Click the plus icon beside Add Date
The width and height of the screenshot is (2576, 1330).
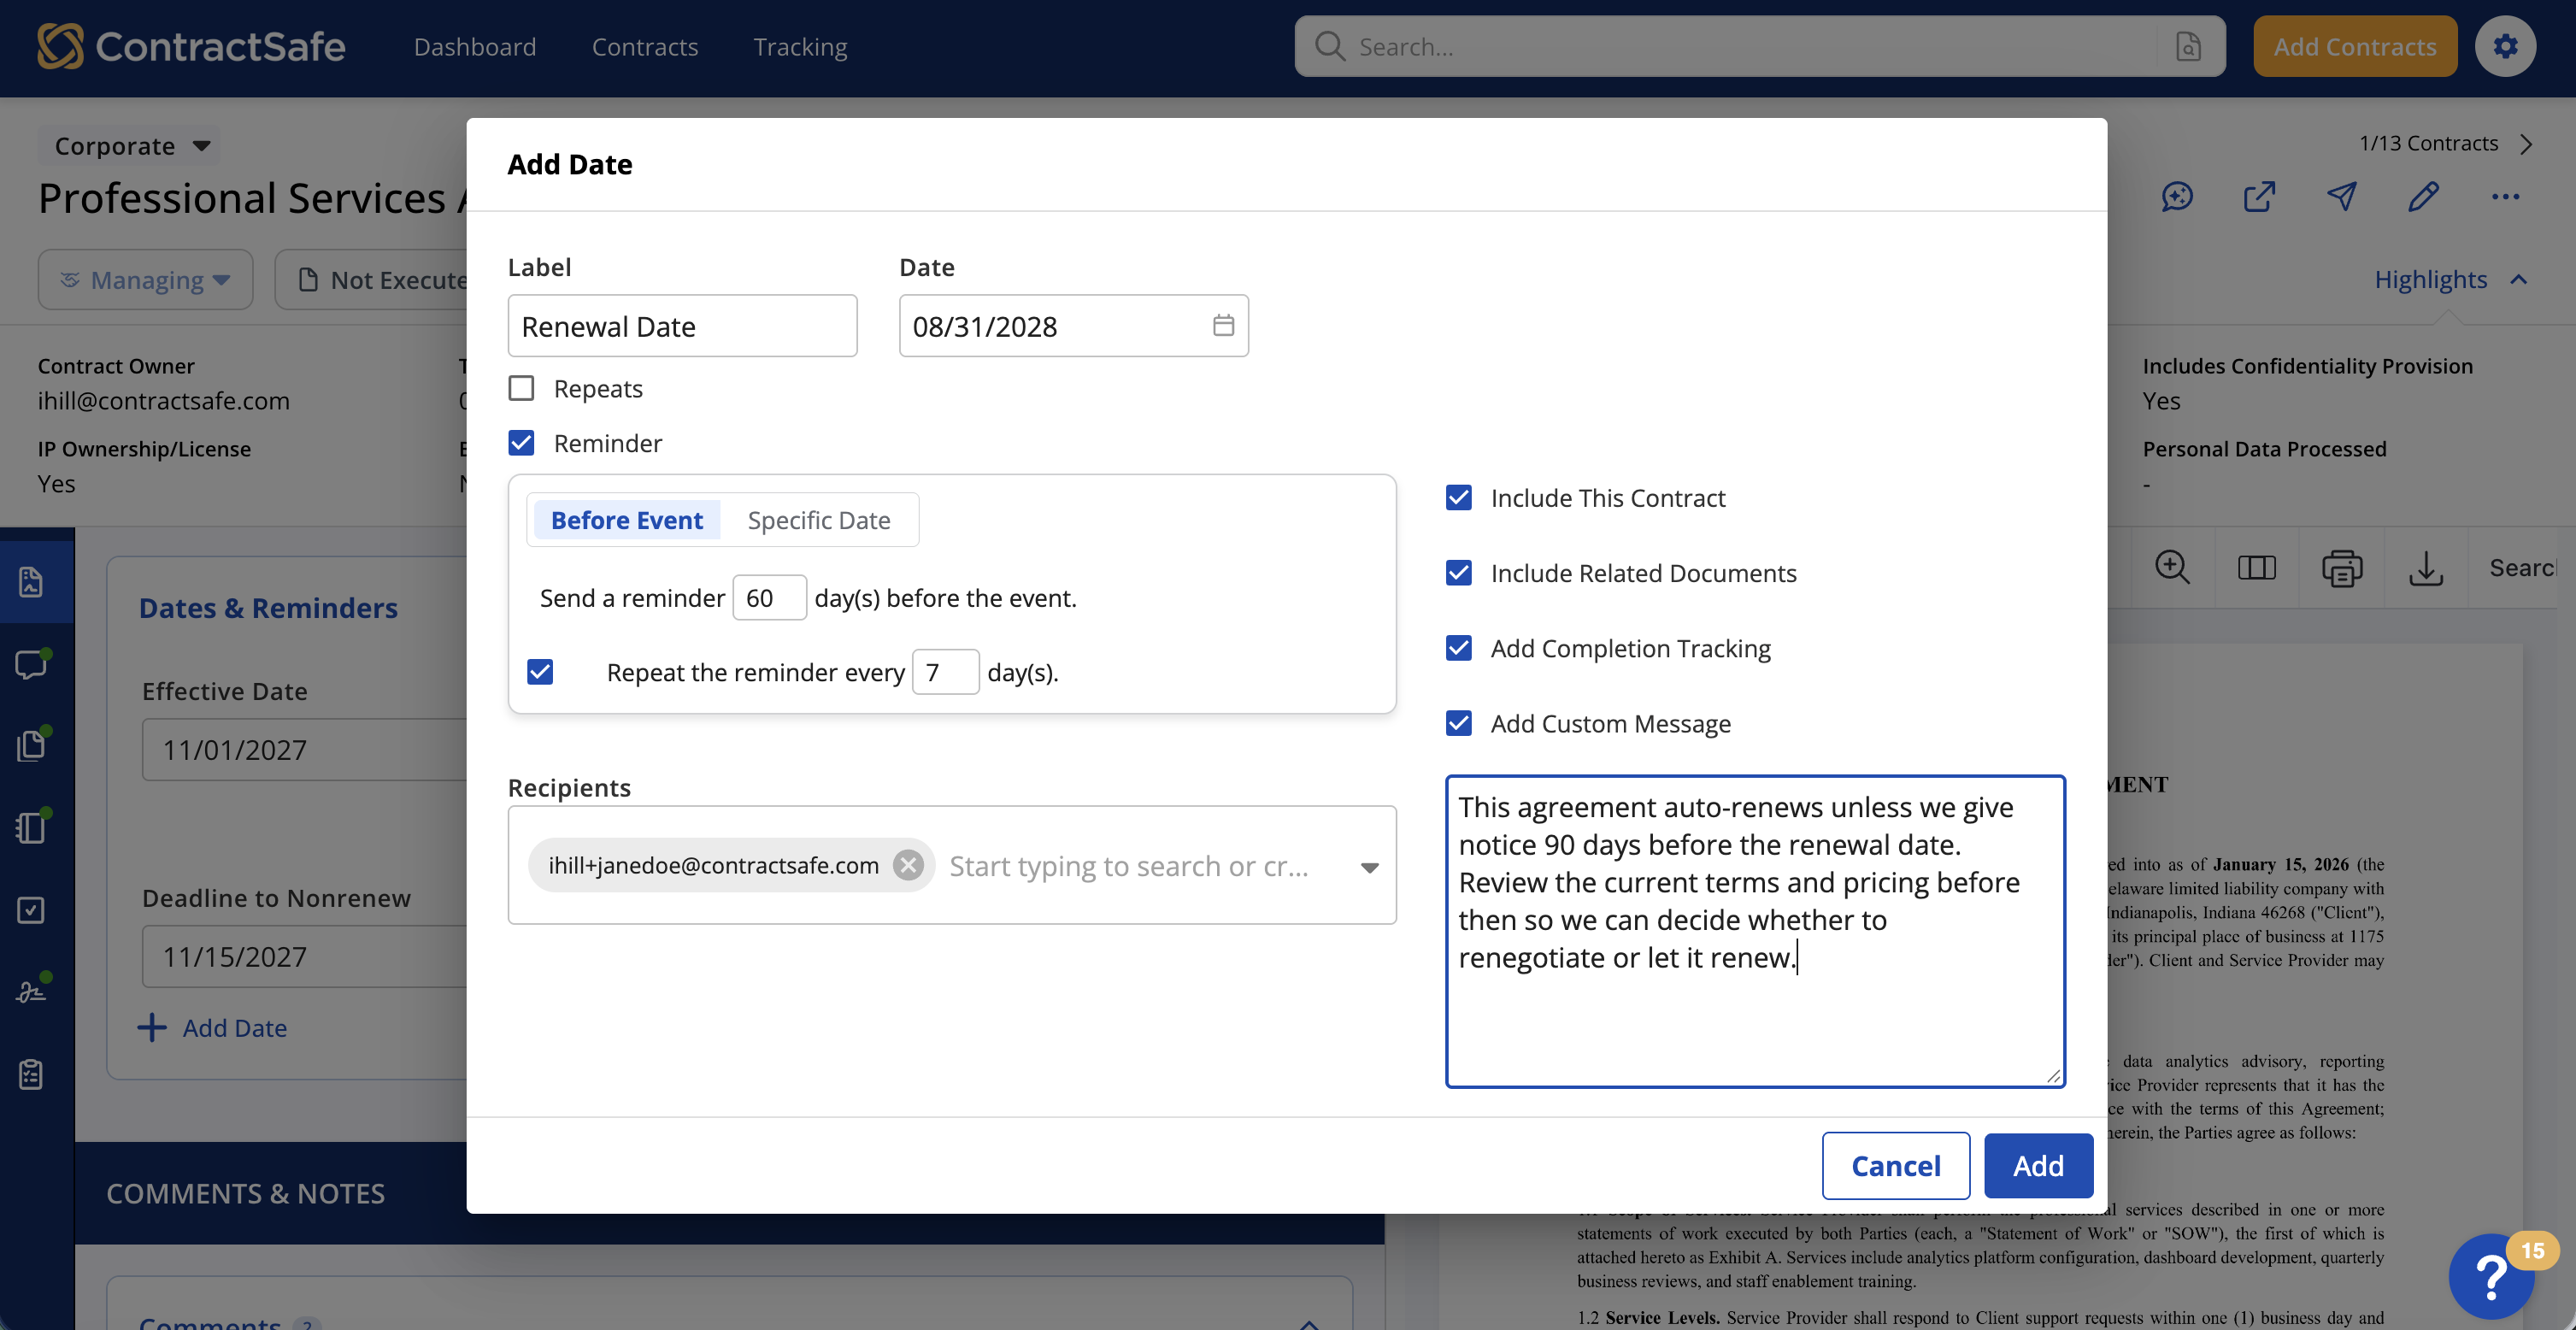(152, 1027)
